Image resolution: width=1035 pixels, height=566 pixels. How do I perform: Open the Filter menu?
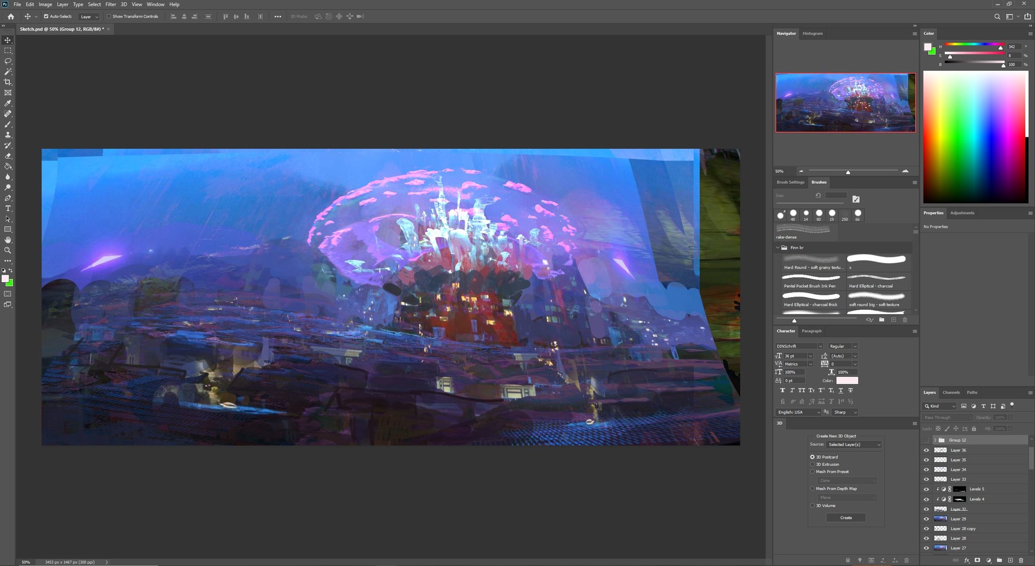[110, 4]
